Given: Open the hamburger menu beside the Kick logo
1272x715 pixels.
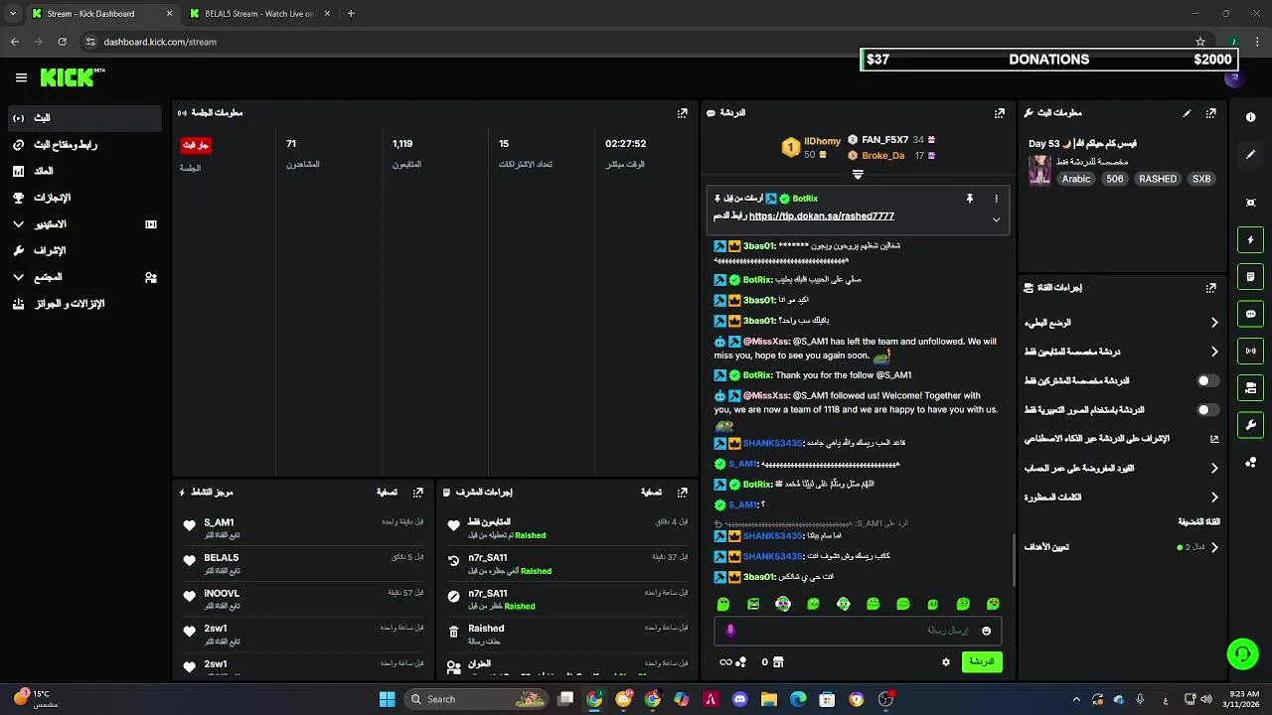Looking at the screenshot, I should 21,77.
